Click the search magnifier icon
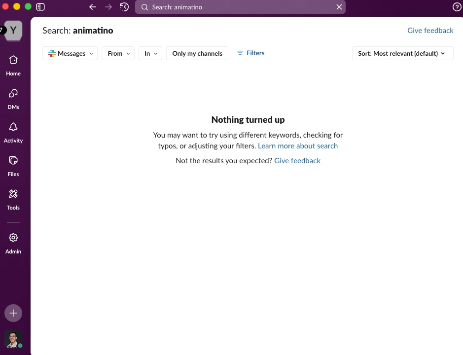 click(144, 7)
